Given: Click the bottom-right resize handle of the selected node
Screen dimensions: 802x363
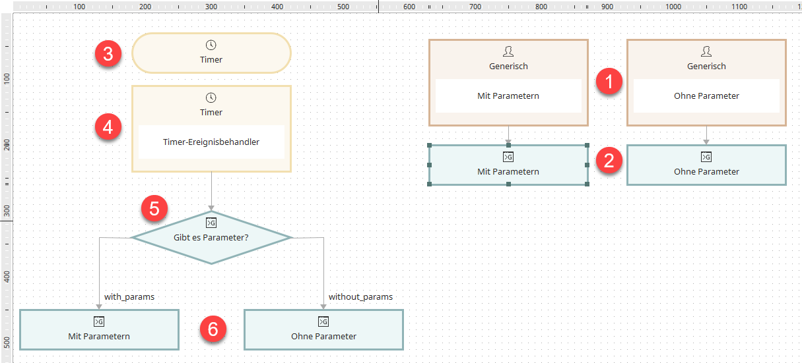Looking at the screenshot, I should tap(587, 184).
